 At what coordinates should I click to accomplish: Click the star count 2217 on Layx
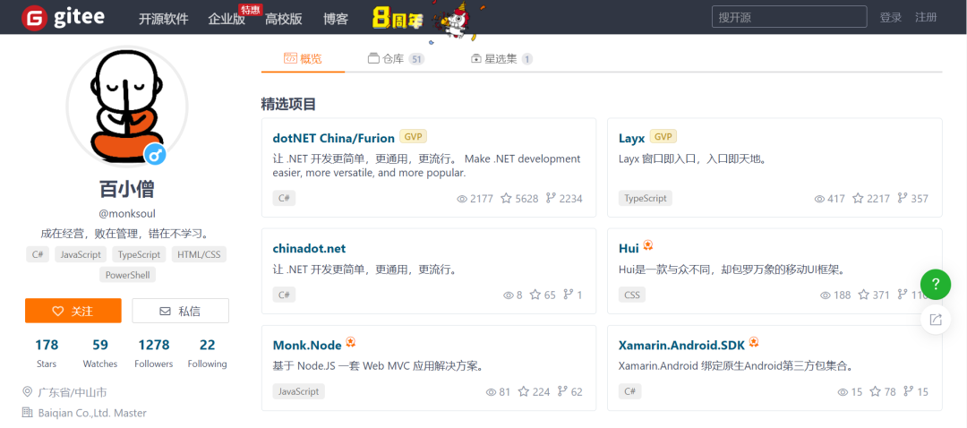(871, 199)
